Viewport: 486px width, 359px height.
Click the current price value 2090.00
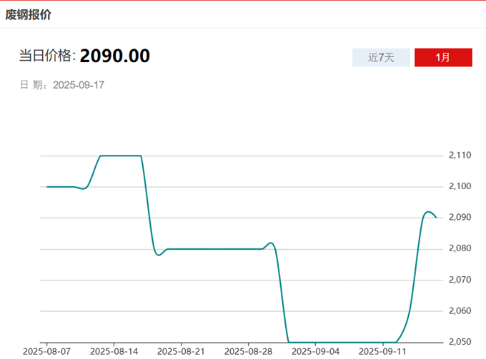114,56
